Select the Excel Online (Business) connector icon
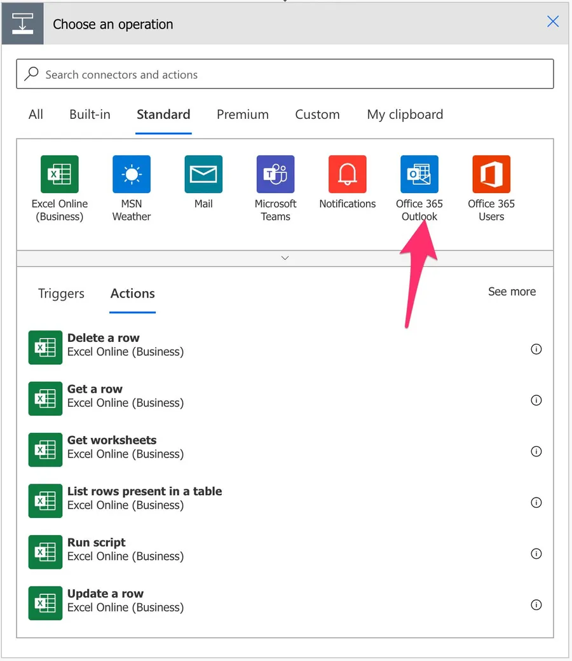The image size is (572, 661). [x=60, y=174]
